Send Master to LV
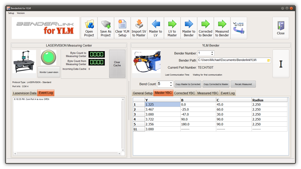The image size is (301, 169). pos(155,28)
